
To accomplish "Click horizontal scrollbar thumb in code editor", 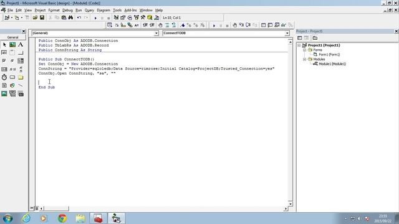I will 56,208.
